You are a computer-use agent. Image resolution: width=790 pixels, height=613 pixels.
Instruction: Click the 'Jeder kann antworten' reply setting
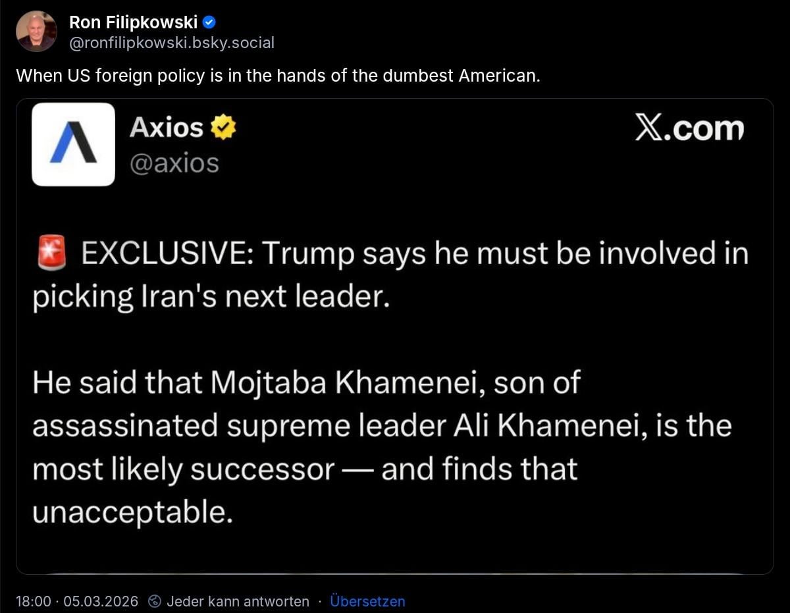[x=238, y=601]
